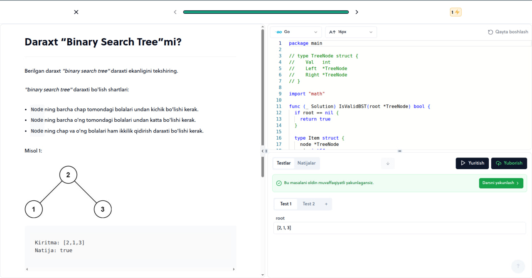
Task: Click Darsni yakunlash button
Action: pyautogui.click(x=501, y=183)
